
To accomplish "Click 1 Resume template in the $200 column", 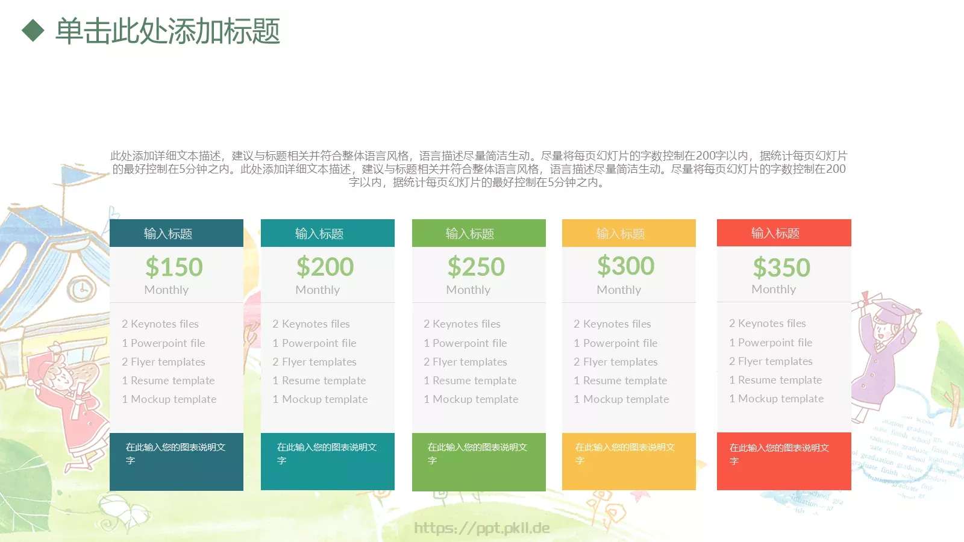I will [x=319, y=380].
